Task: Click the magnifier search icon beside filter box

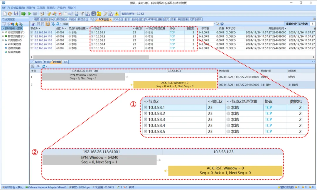Action: click(x=217, y=24)
